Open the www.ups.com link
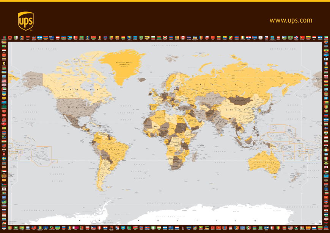The height and width of the screenshot is (233, 330). tap(291, 20)
